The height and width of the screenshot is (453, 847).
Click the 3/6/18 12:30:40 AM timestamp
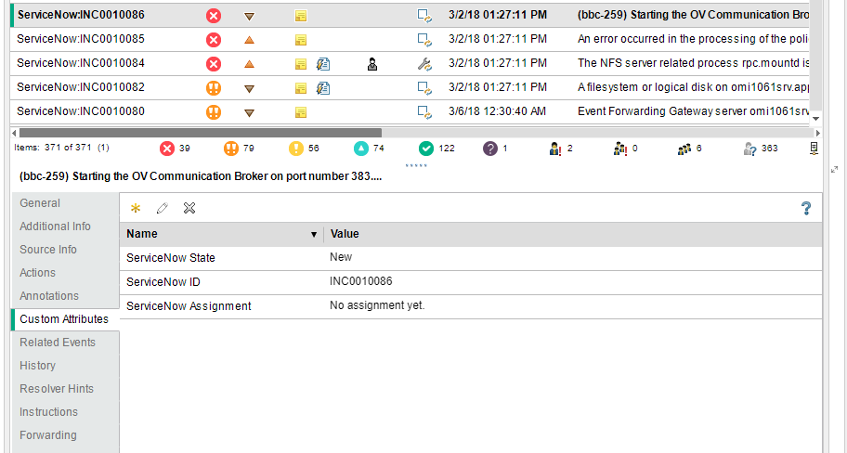coord(497,111)
